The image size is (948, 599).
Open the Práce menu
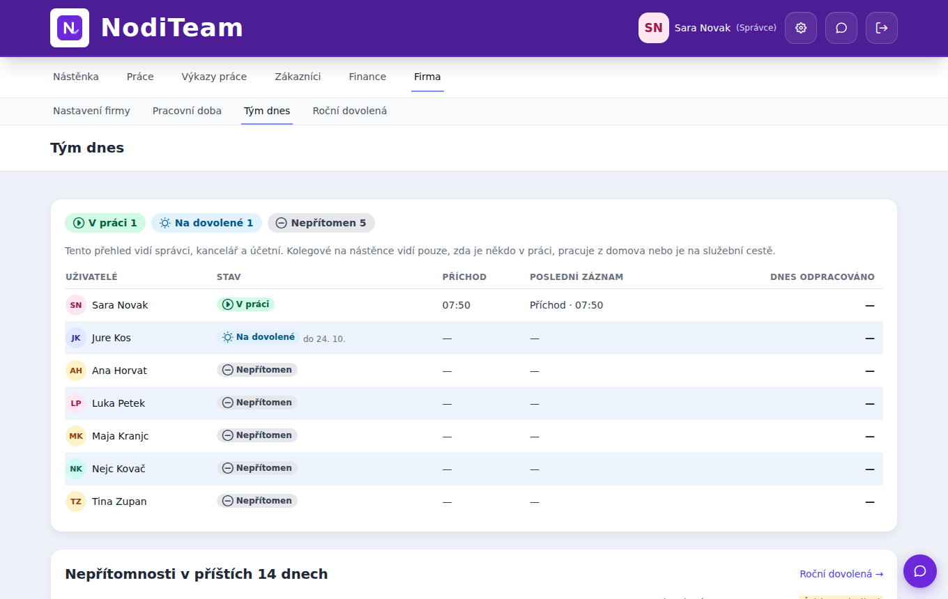tap(140, 77)
